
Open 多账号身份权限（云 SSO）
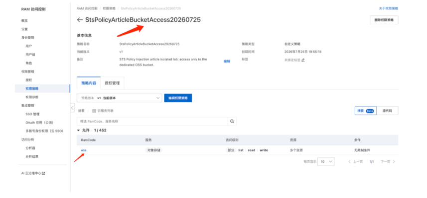(x=44, y=131)
